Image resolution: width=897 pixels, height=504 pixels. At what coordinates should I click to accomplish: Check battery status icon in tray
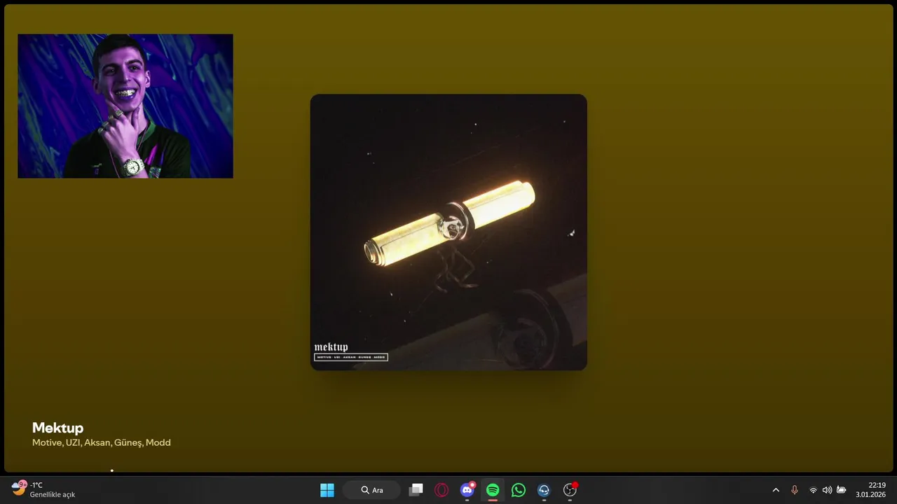[842, 490]
